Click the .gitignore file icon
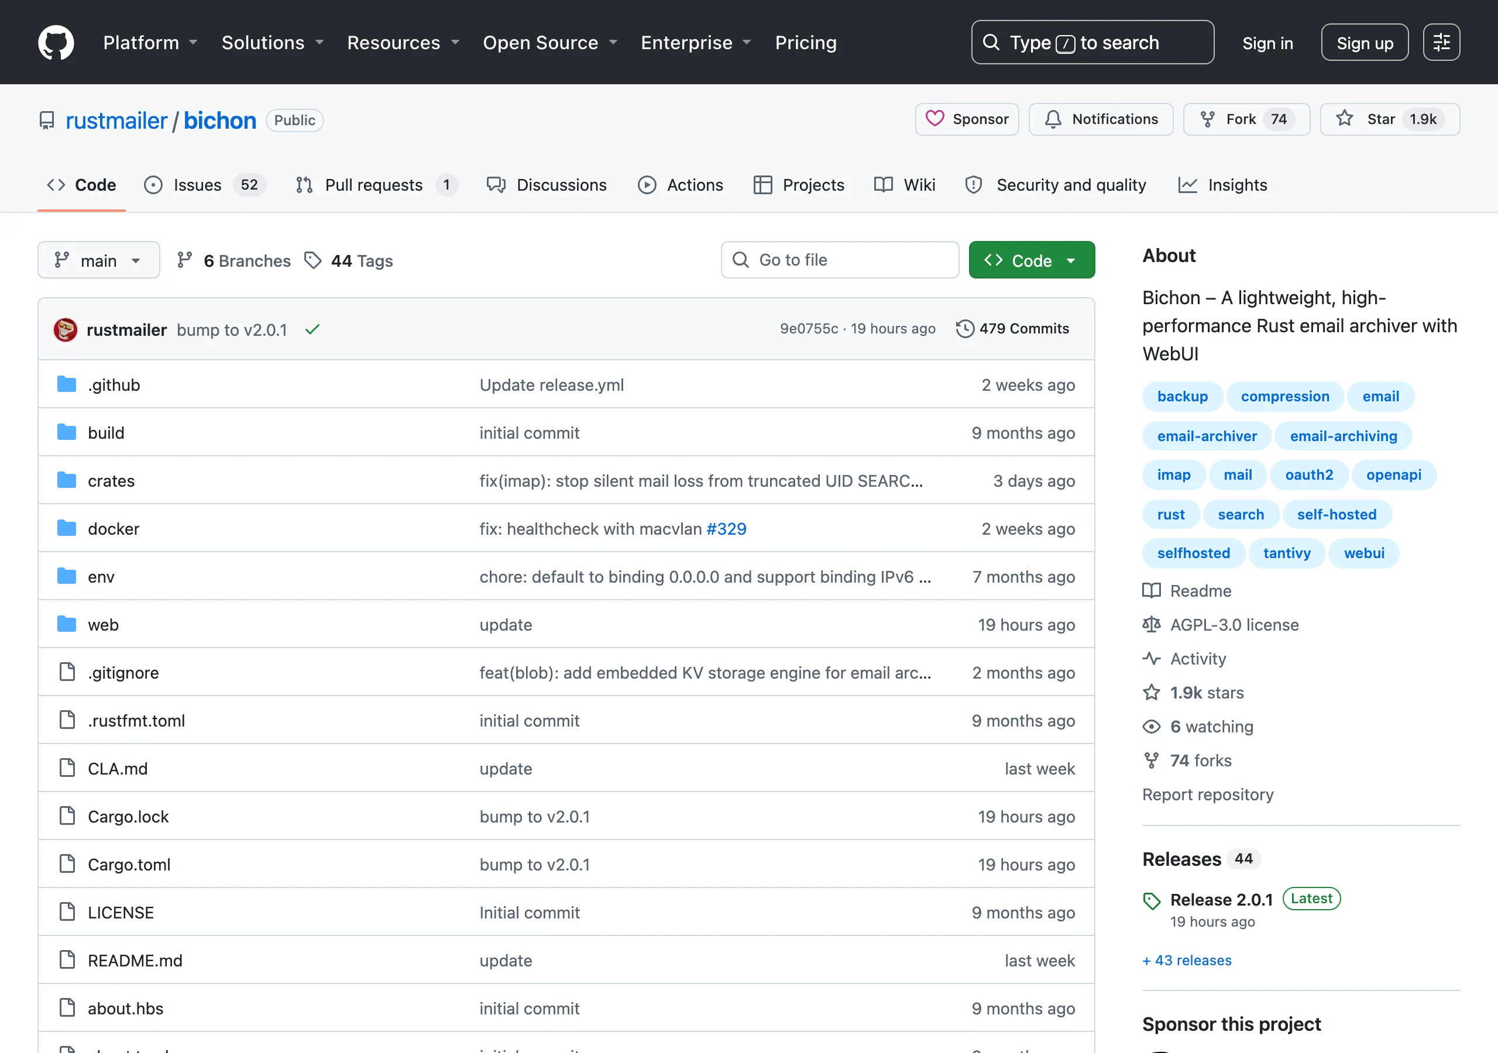1498x1053 pixels. click(x=67, y=672)
